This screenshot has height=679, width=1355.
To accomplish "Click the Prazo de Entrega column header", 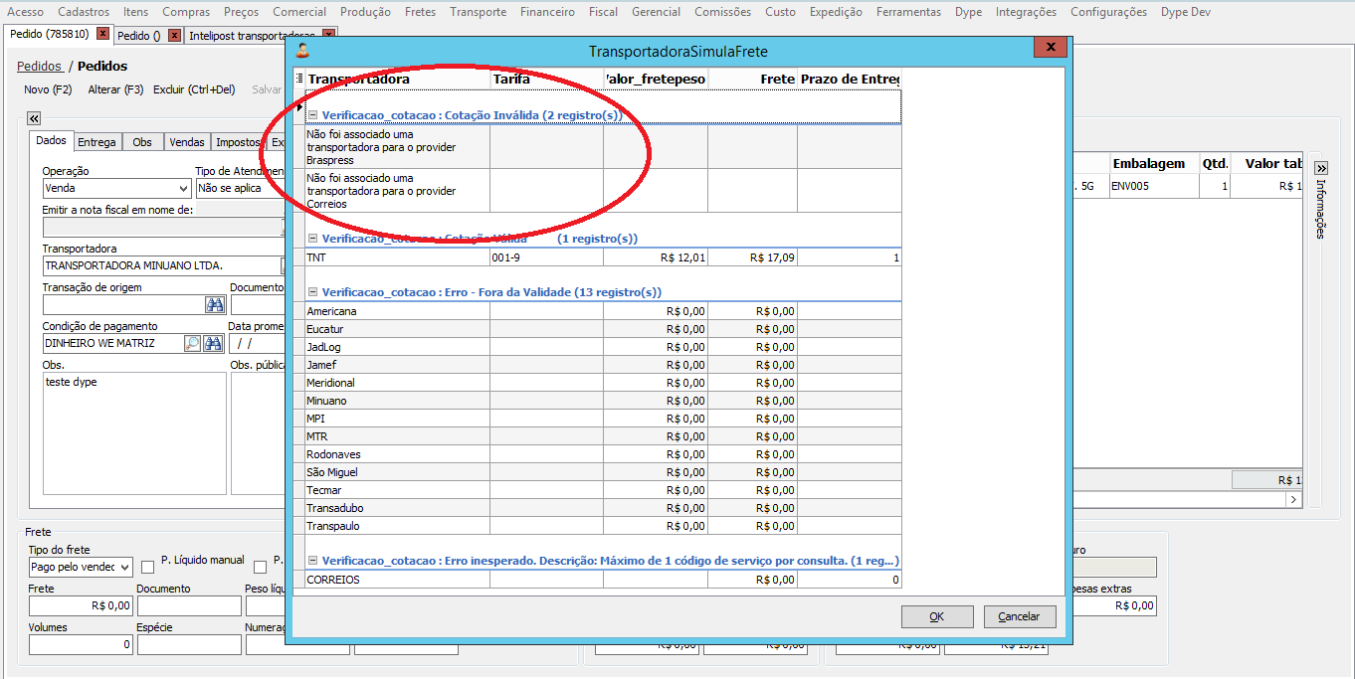I will click(x=850, y=79).
